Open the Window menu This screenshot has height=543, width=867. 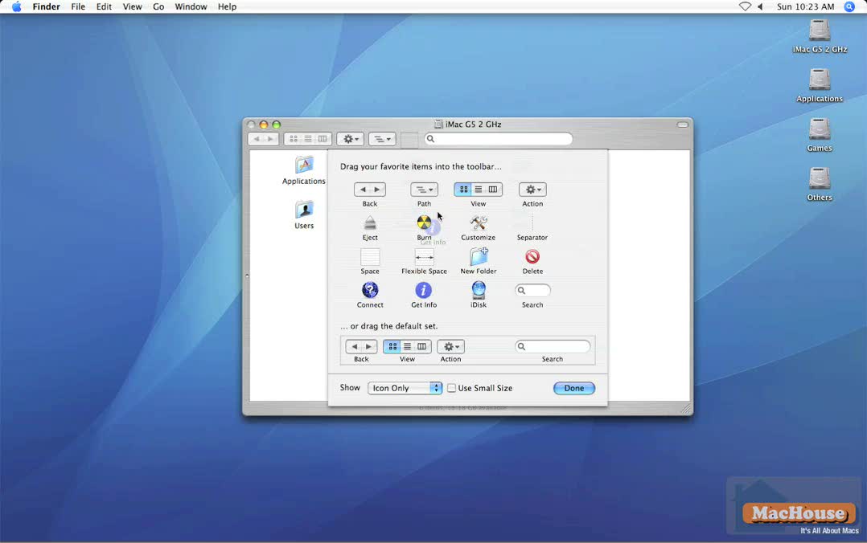[x=191, y=6]
